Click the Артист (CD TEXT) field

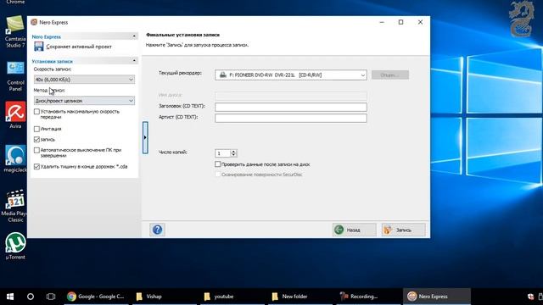coord(290,119)
